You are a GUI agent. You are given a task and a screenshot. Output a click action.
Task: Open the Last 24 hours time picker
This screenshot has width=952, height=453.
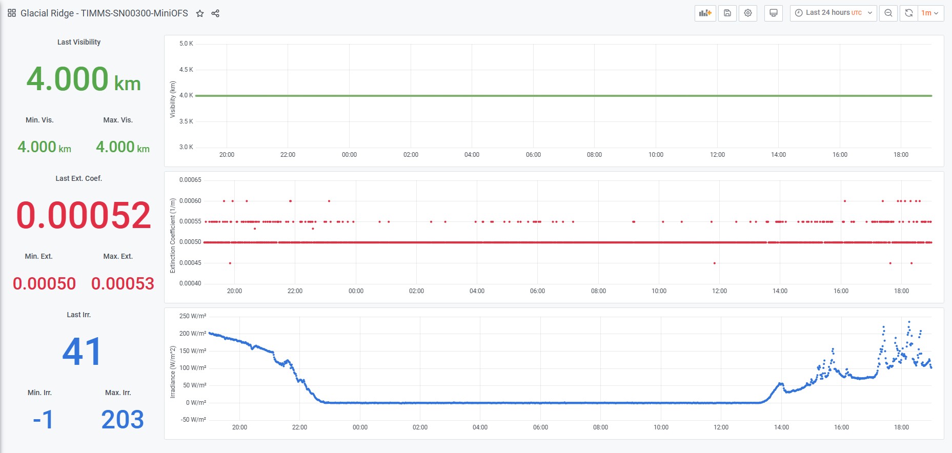pos(833,13)
